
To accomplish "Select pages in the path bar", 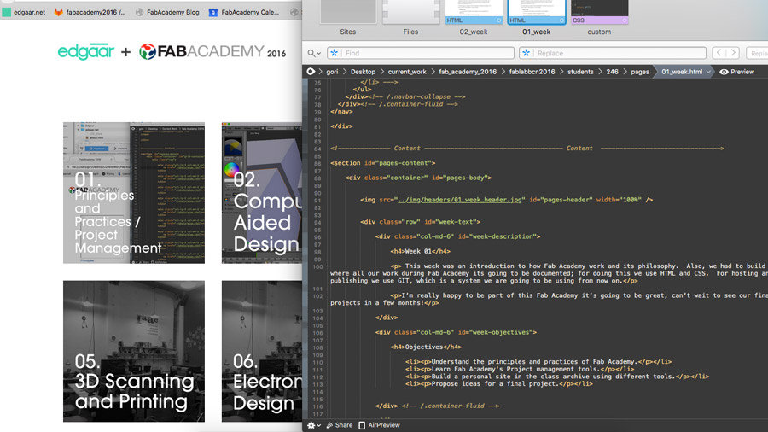I will (x=640, y=72).
